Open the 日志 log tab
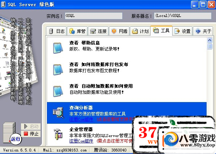216x154 pixels. [56, 31]
